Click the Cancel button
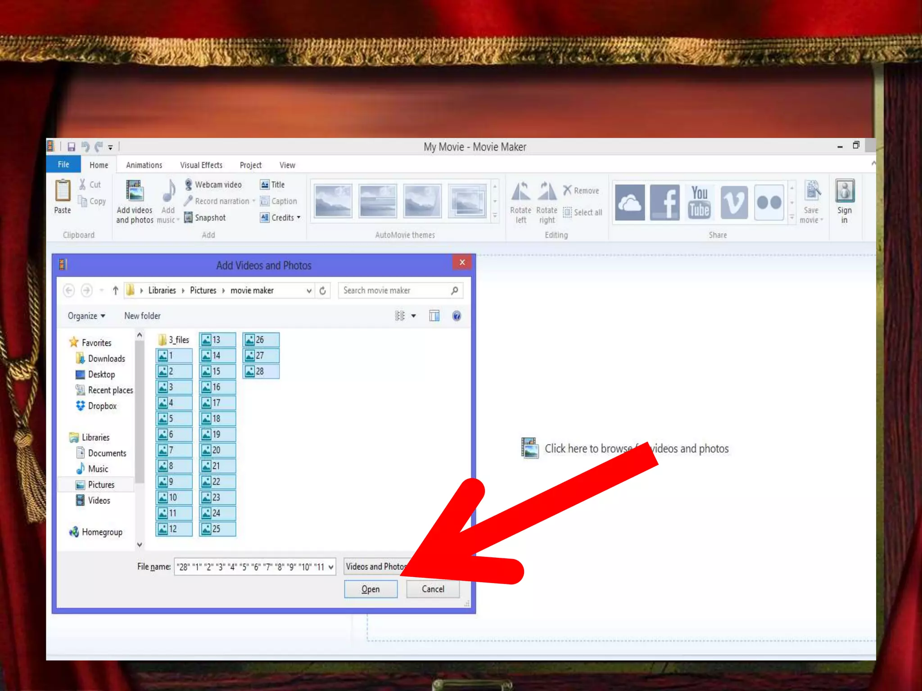922x691 pixels. [433, 589]
